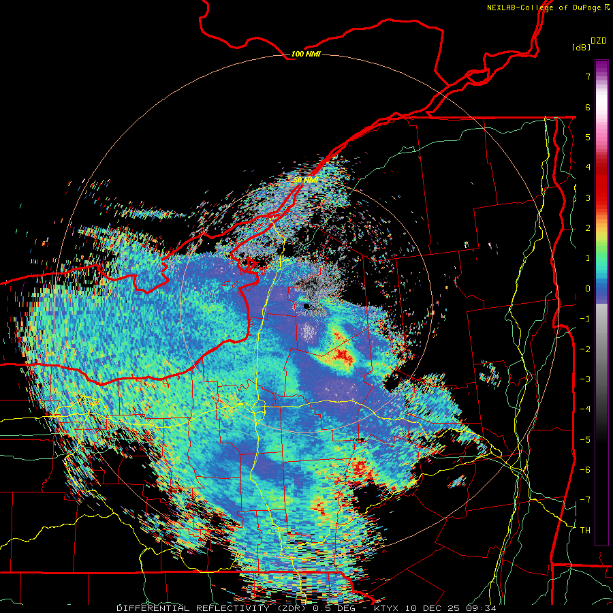Click the 09:34 timestamp
The image size is (613, 613).
(482, 608)
